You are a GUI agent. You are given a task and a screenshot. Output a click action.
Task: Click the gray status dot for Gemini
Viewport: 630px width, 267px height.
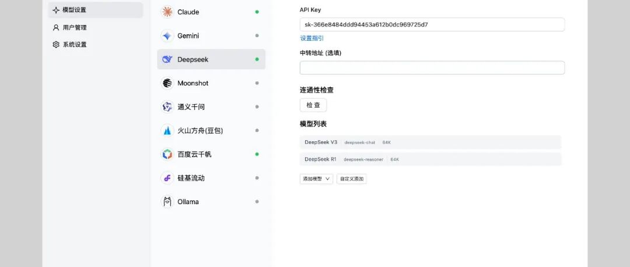(257, 35)
